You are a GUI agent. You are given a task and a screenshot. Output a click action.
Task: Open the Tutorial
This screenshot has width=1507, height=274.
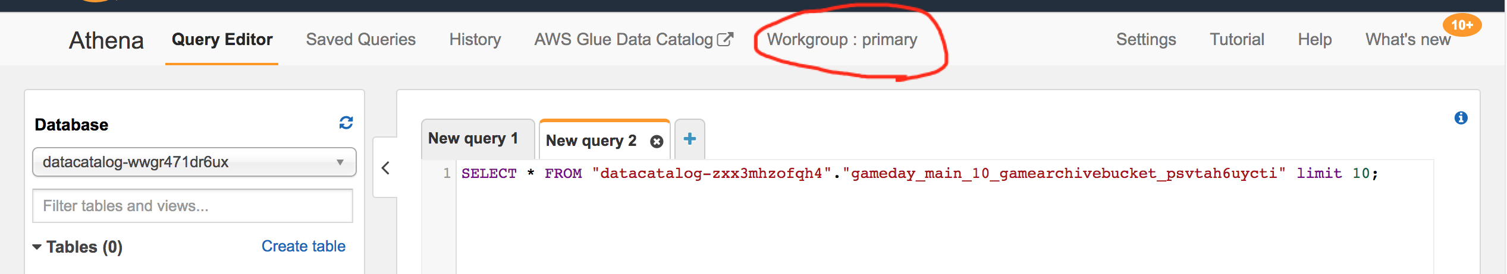click(1237, 40)
